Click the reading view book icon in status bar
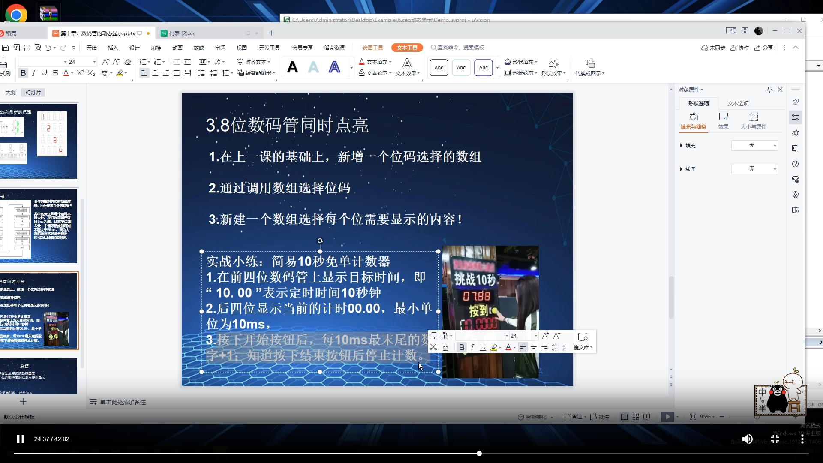 pyautogui.click(x=647, y=417)
